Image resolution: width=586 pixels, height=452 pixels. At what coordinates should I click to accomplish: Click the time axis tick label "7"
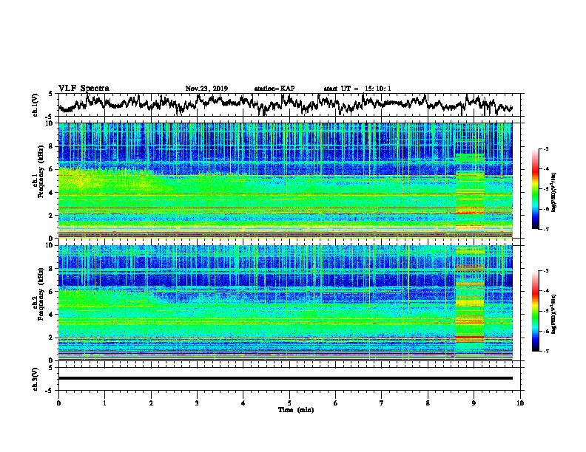coord(382,403)
